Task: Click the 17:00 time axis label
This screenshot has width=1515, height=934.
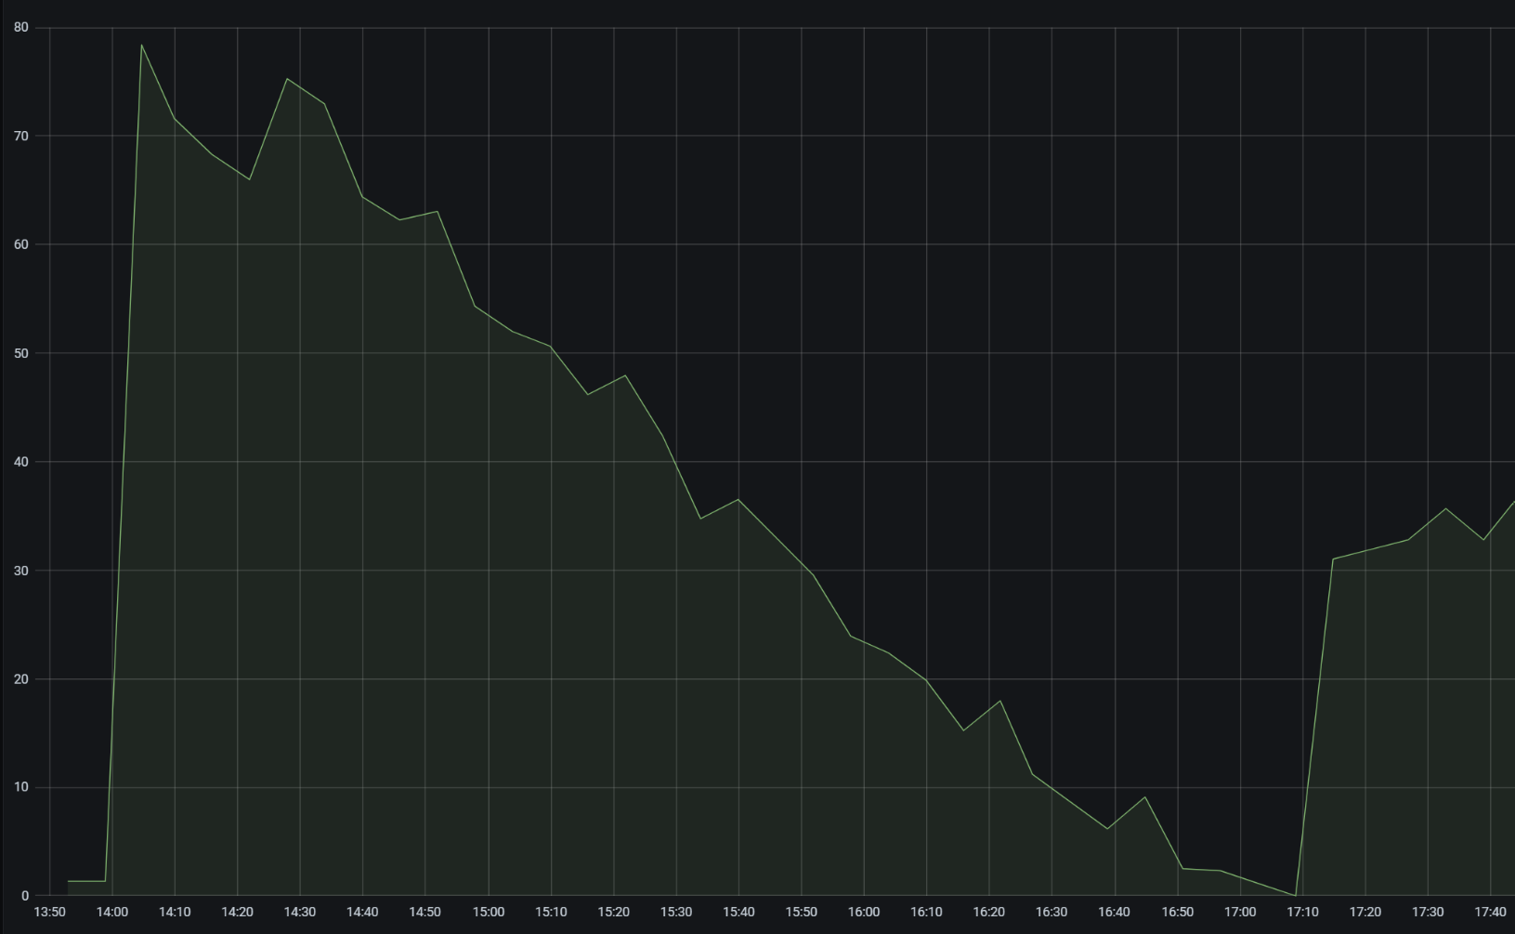Action: 1239,913
